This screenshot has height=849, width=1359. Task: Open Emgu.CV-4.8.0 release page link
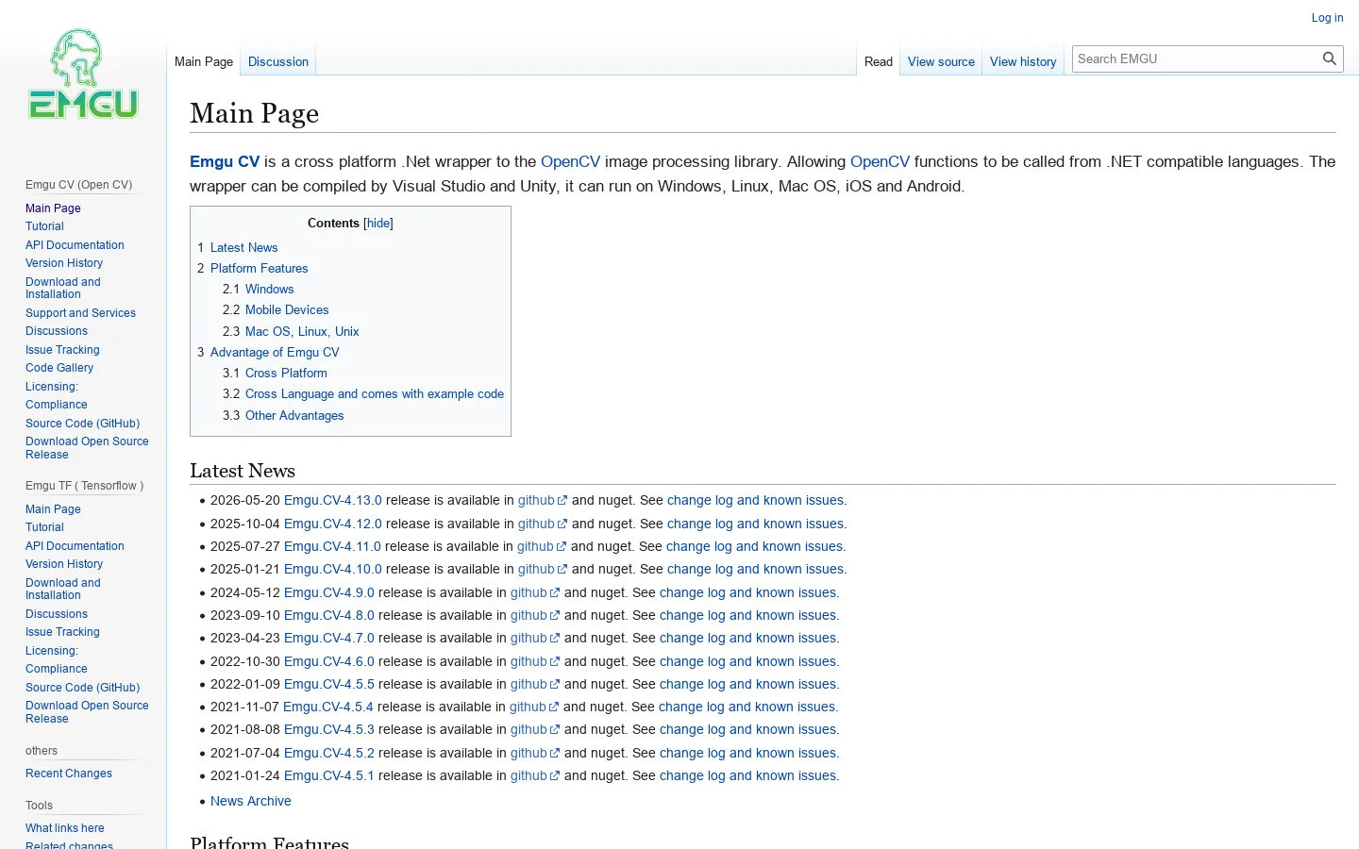point(329,616)
